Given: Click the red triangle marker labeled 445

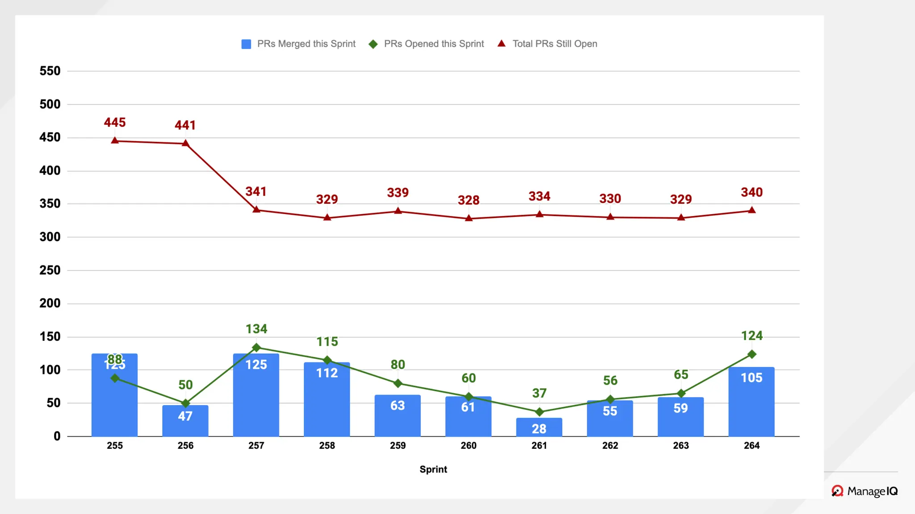Looking at the screenshot, I should click(x=115, y=141).
